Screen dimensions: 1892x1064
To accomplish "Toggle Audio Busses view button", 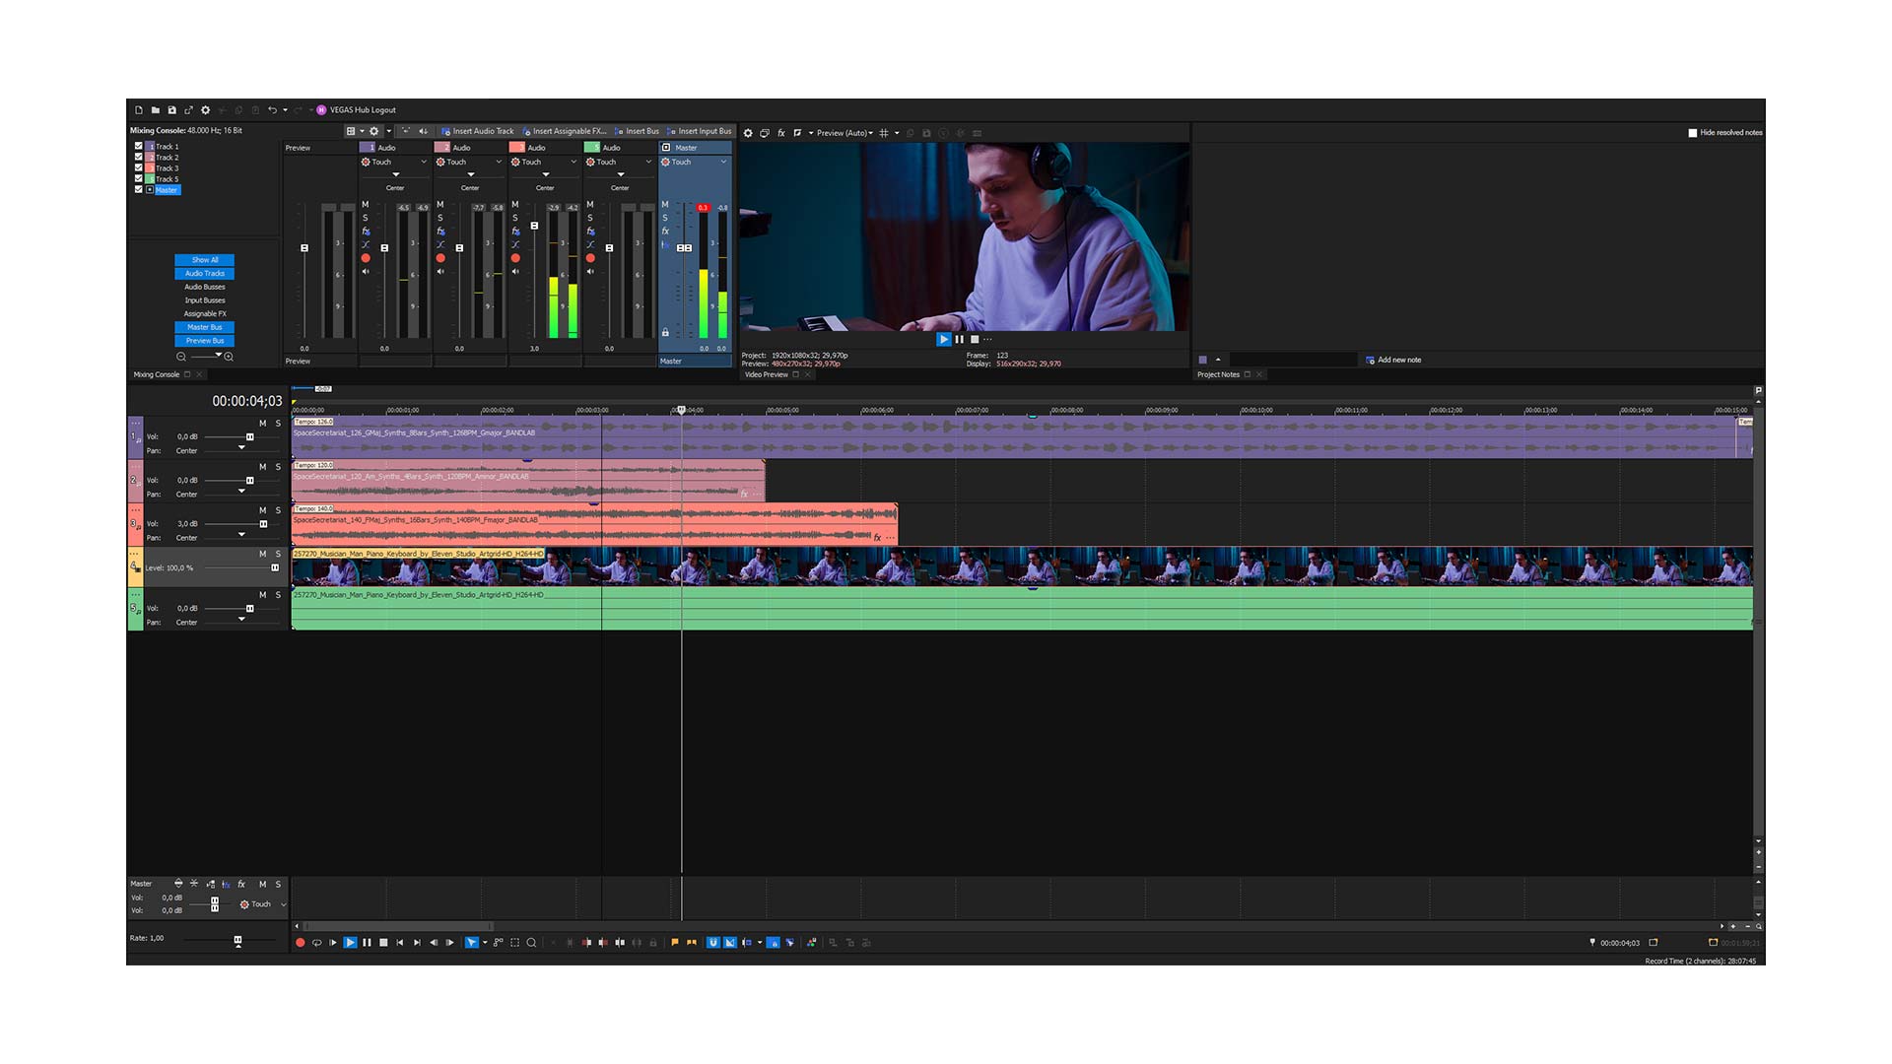I will 205,287.
